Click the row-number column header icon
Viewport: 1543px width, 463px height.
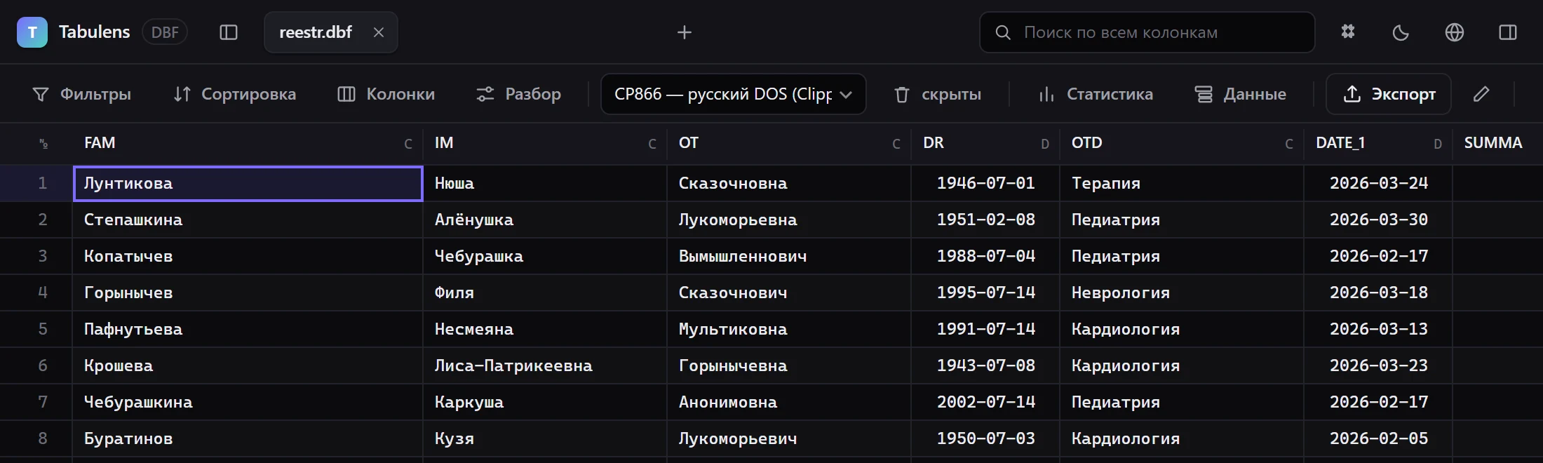[43, 144]
